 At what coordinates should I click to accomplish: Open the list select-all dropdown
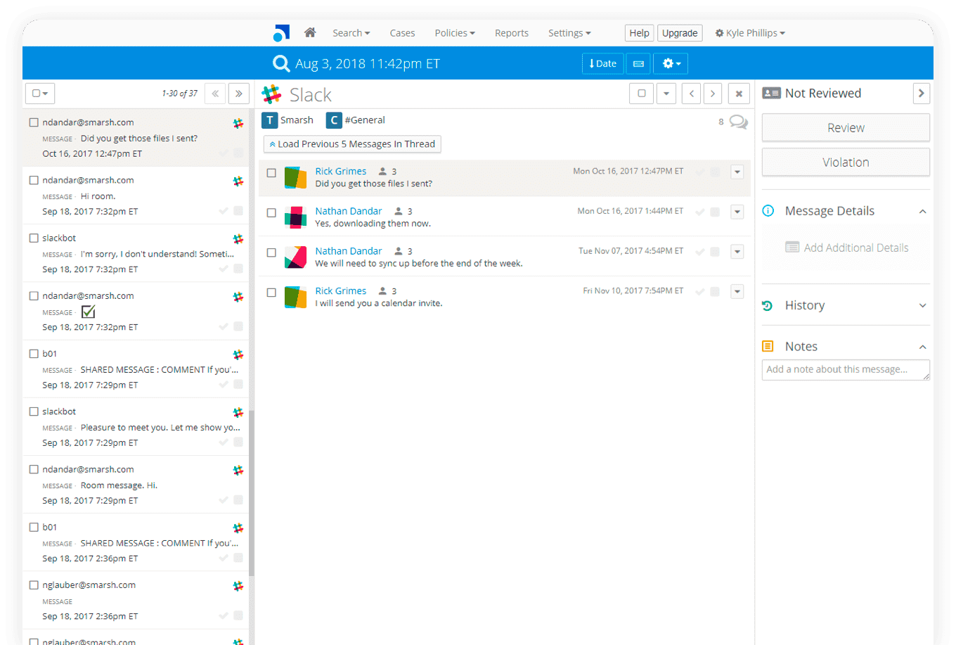tap(40, 93)
